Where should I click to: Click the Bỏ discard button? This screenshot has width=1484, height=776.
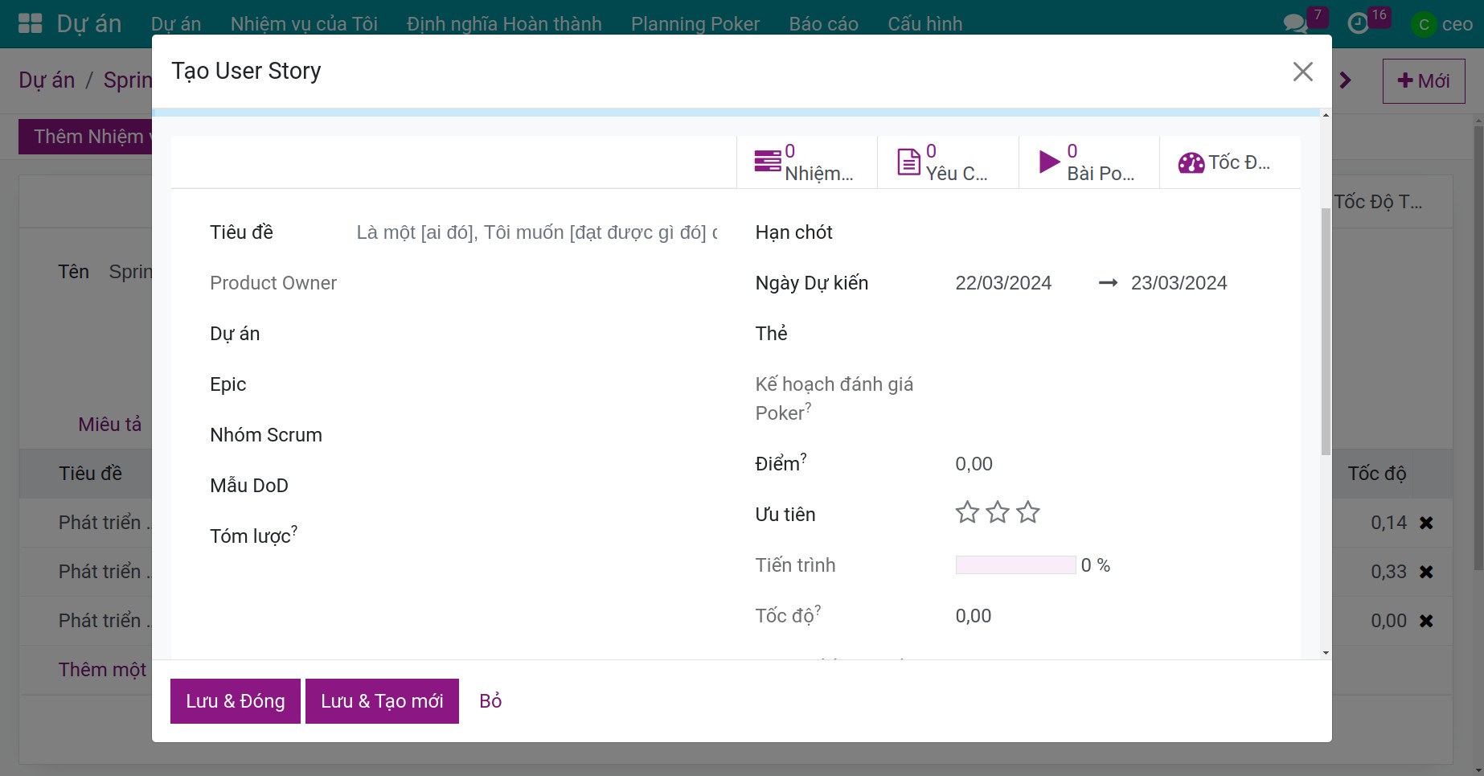coord(490,701)
